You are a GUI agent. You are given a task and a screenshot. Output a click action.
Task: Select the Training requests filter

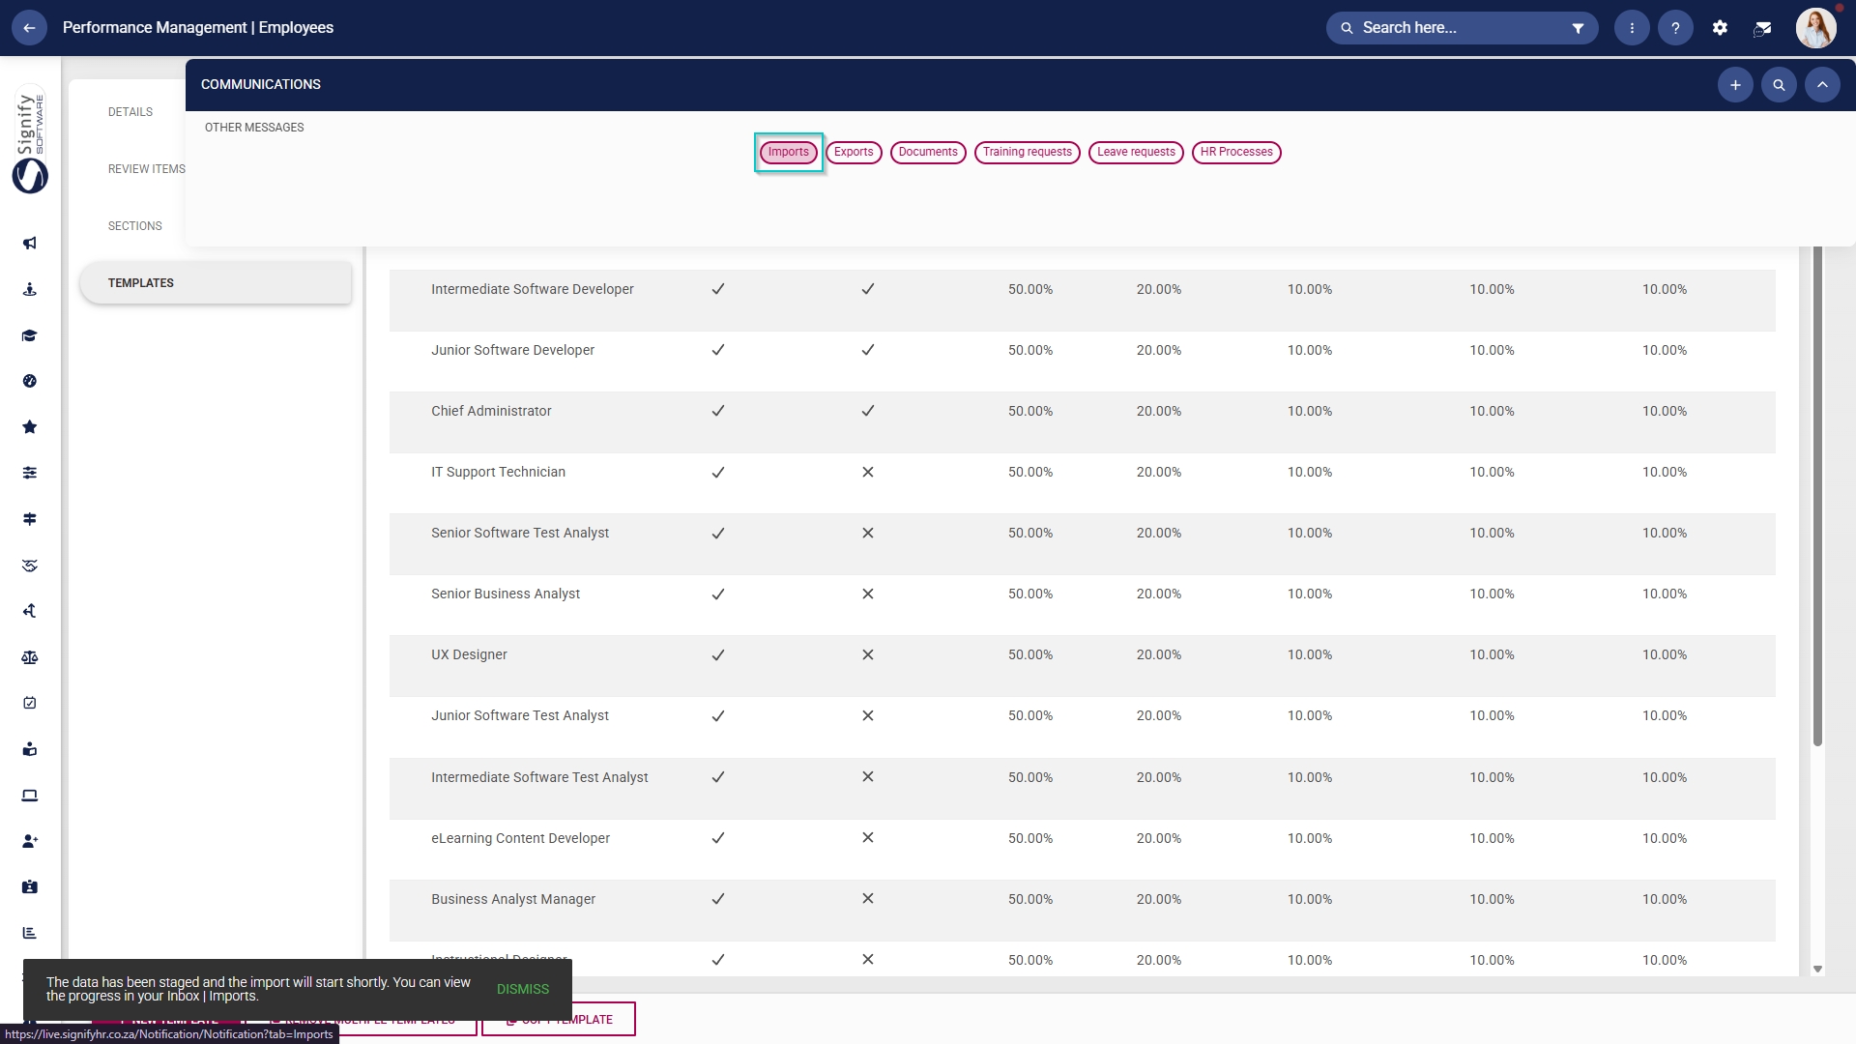1027,152
